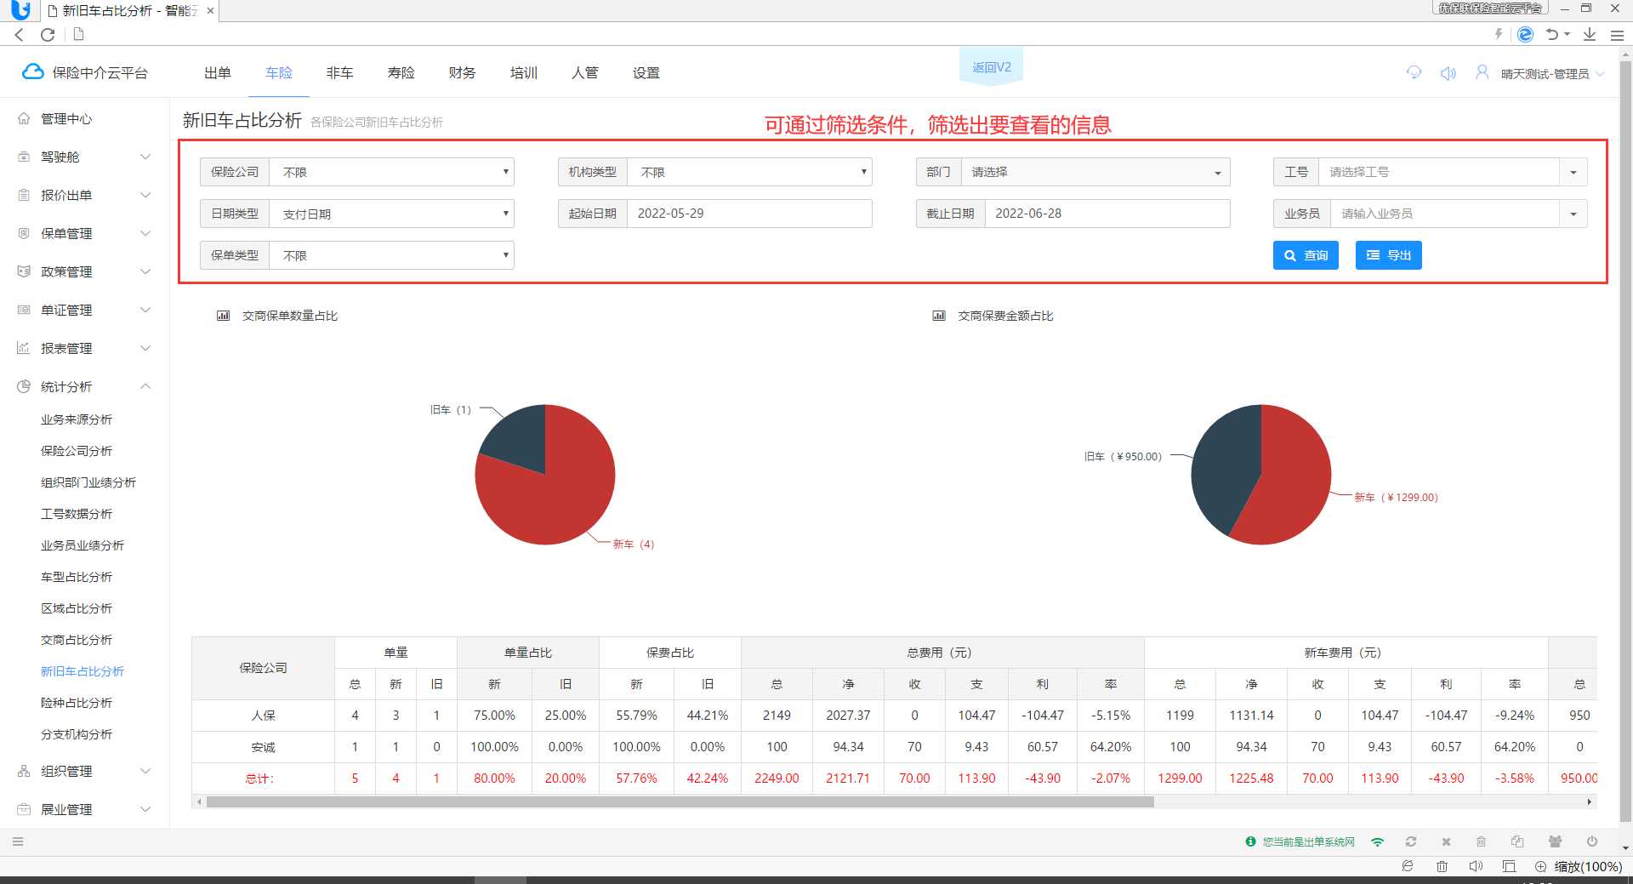Open 险种占比分析 in the sidebar
The image size is (1633, 884).
[x=77, y=703]
